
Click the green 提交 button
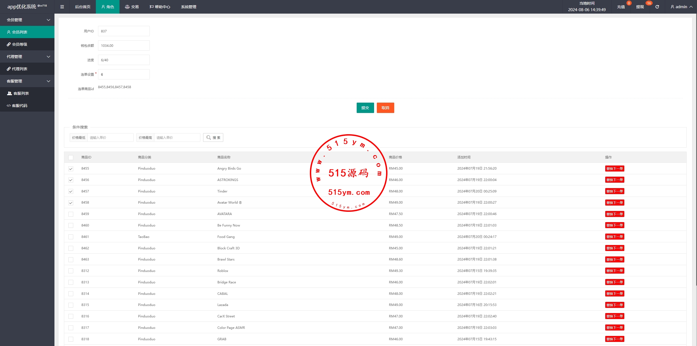pos(365,108)
